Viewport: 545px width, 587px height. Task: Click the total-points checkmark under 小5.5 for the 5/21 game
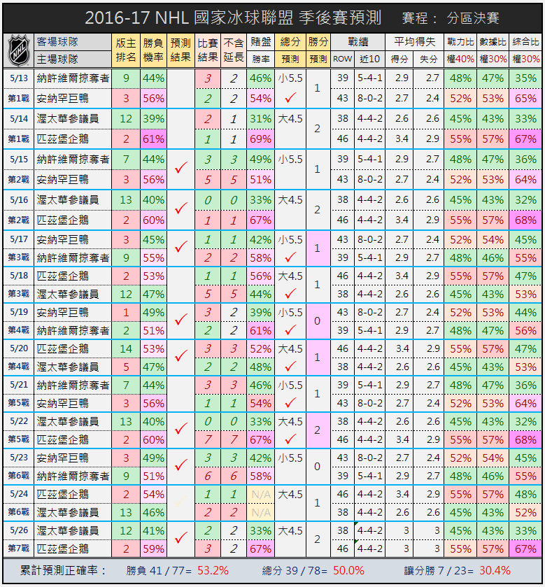tap(290, 403)
